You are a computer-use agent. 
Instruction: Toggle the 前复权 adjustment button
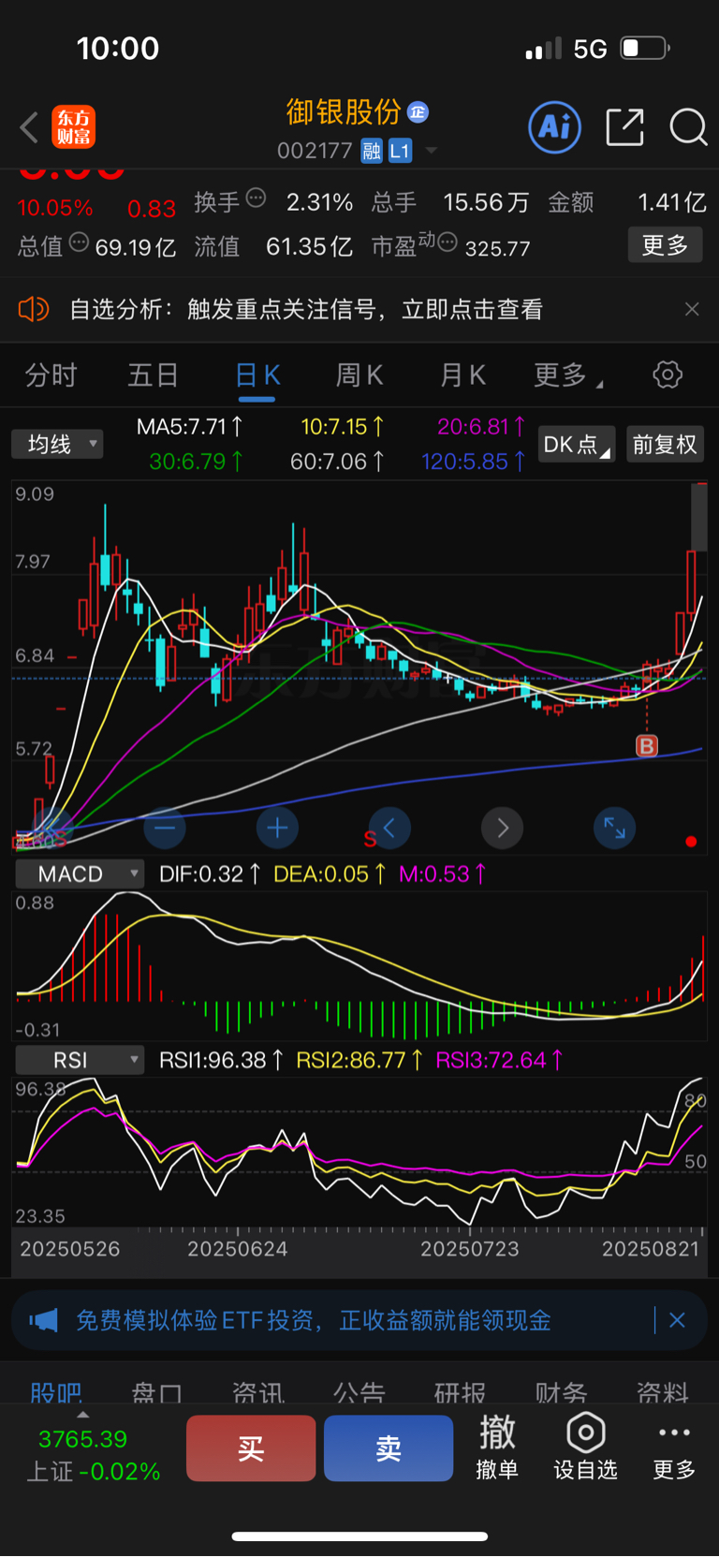[x=665, y=444]
